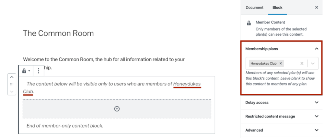
Task: Expand the Advanced panel
Action: coord(282,130)
